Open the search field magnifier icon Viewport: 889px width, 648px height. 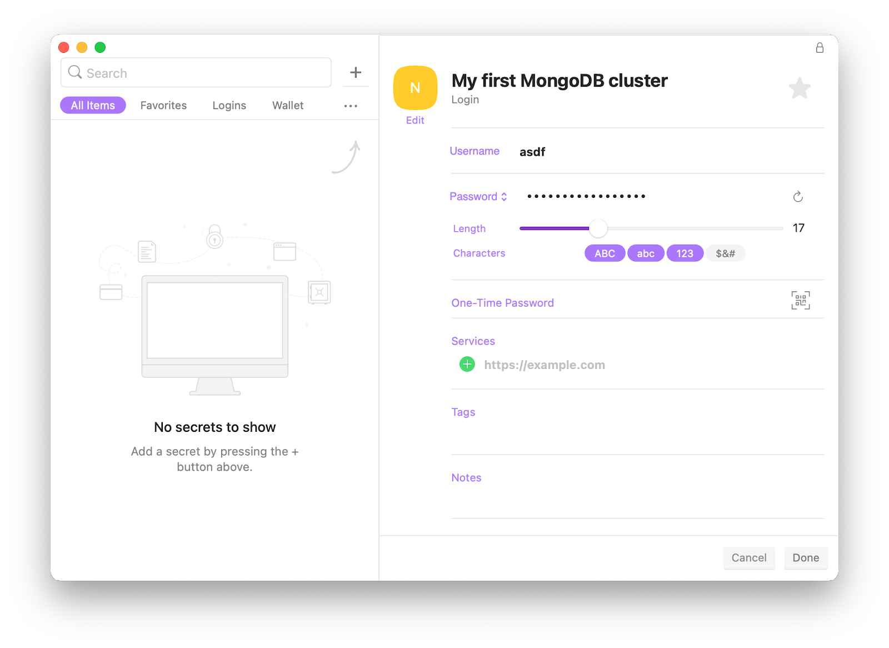pyautogui.click(x=75, y=72)
